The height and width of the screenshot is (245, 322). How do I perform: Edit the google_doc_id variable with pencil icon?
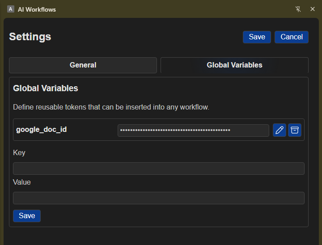(x=279, y=130)
